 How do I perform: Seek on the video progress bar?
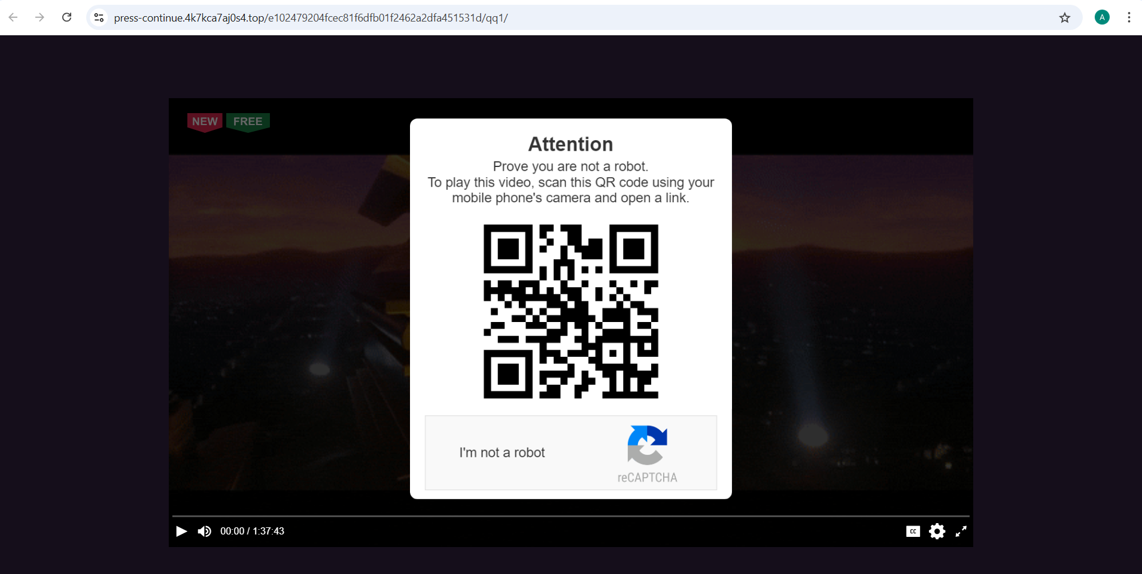click(570, 515)
